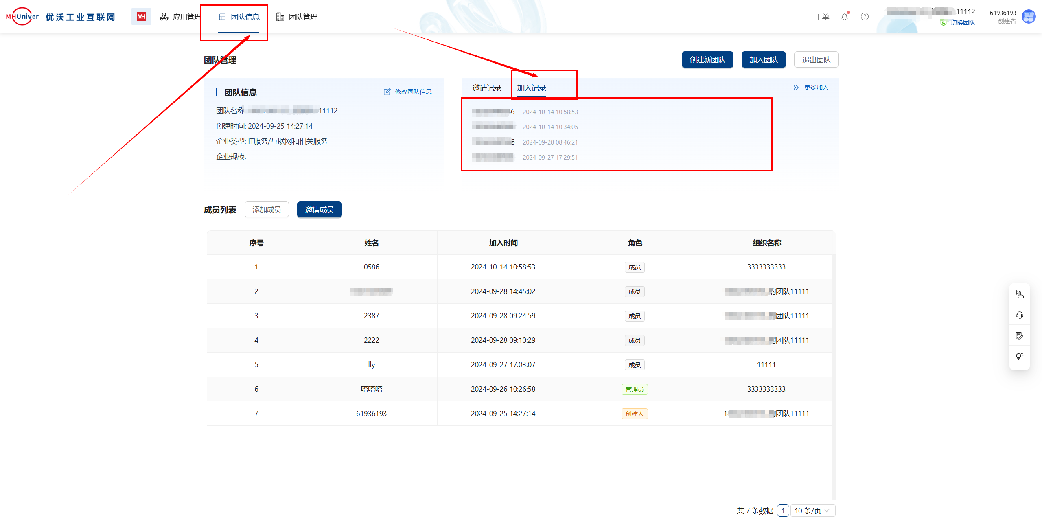Open the 团队管理 menu item
The image size is (1042, 528).
point(297,17)
